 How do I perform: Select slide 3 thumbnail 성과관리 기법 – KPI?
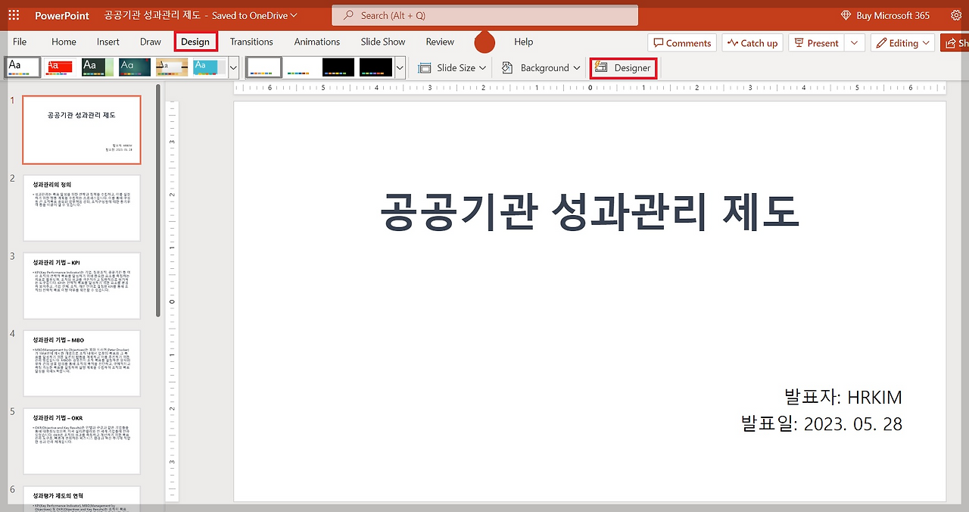coord(82,286)
